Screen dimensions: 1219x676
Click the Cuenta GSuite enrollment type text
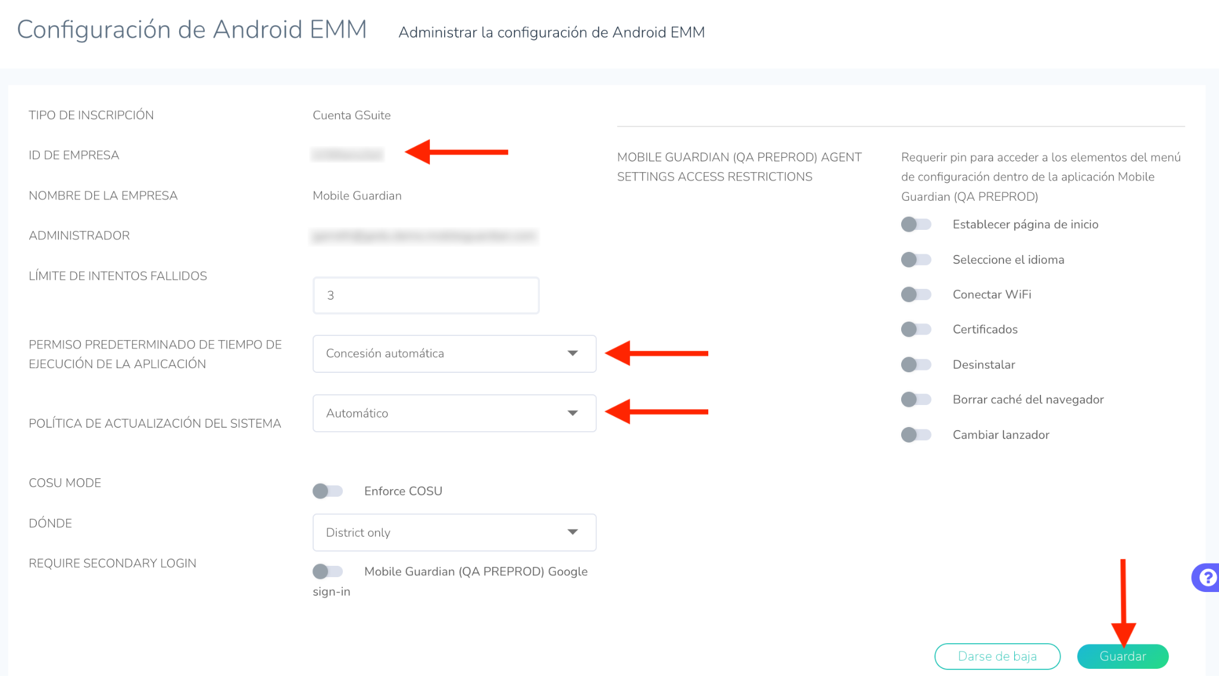click(x=352, y=116)
